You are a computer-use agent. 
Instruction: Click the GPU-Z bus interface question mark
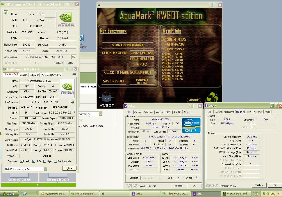tap(74, 113)
